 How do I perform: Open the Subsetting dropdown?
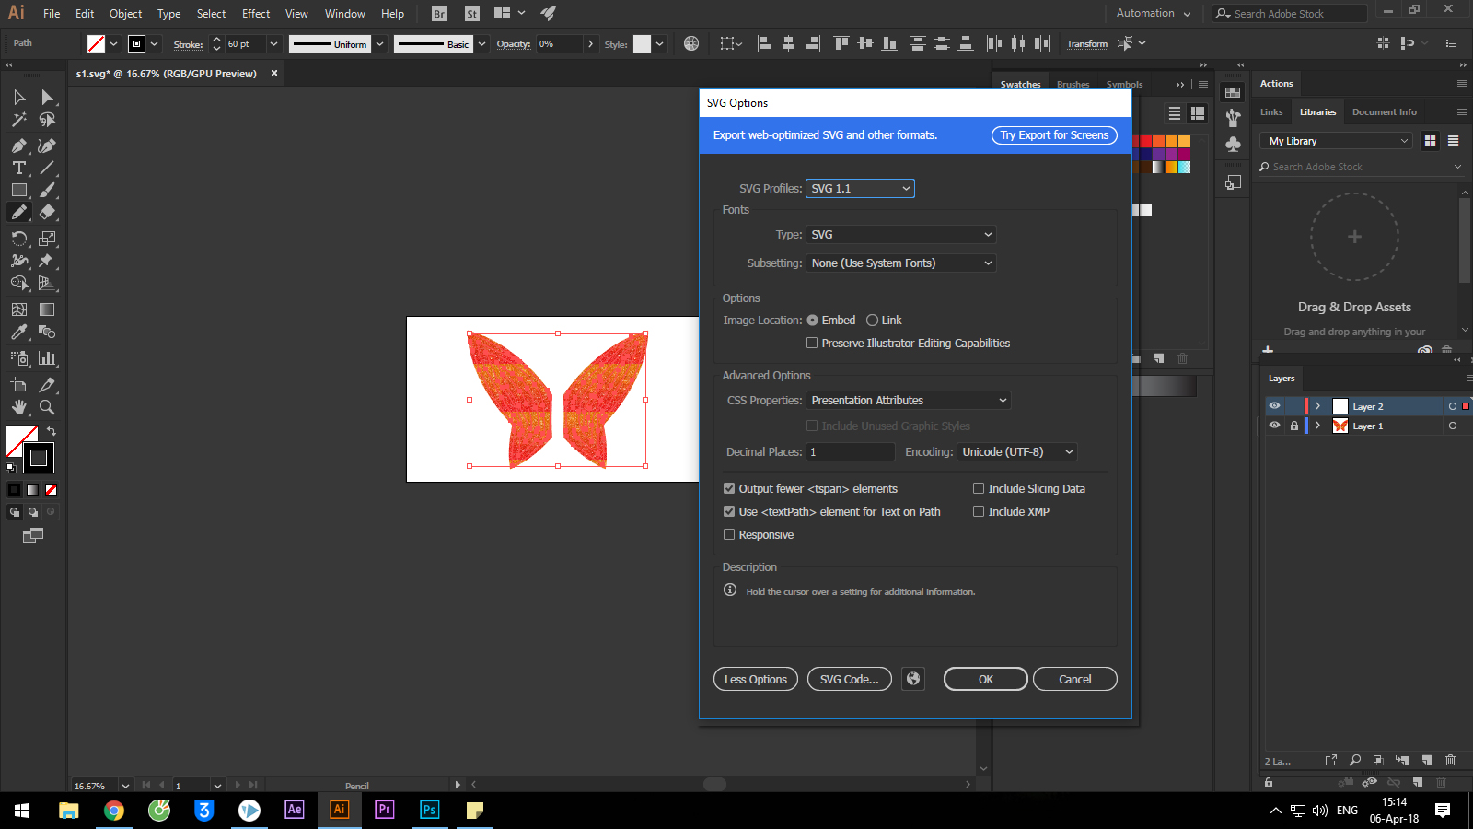tap(901, 263)
